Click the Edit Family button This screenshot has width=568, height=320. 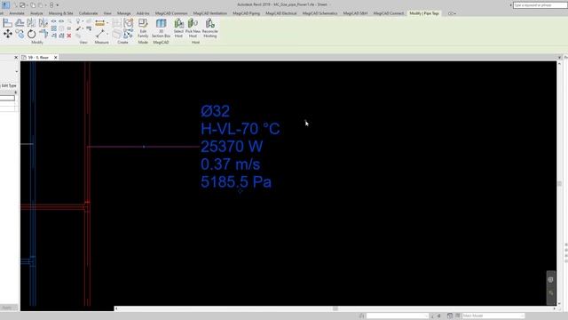[x=143, y=28]
